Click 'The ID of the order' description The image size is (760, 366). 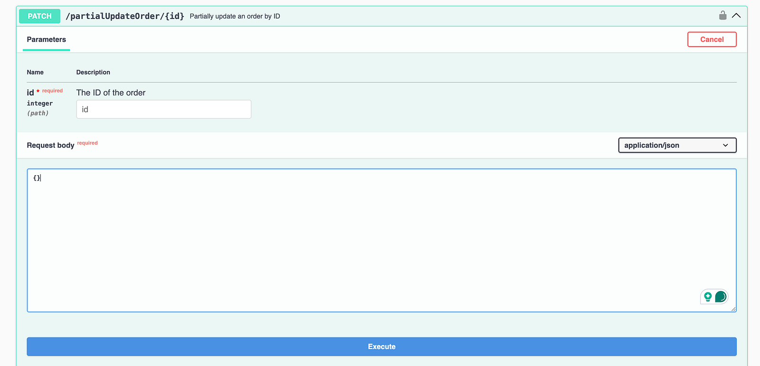(111, 93)
